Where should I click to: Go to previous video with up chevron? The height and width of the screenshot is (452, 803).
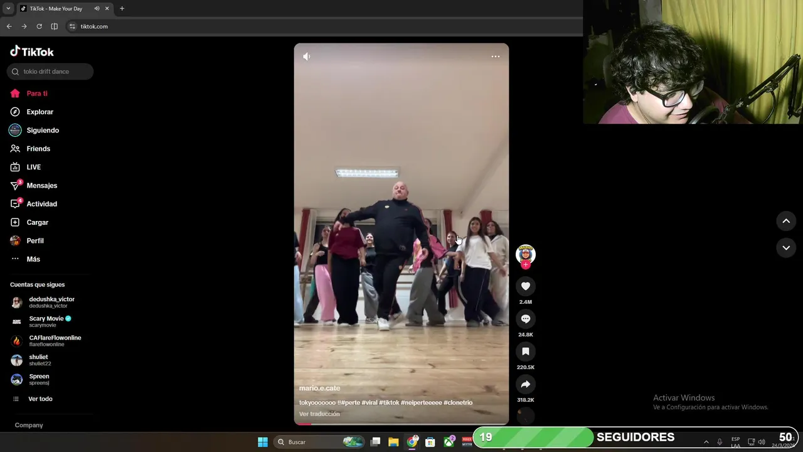tap(786, 221)
